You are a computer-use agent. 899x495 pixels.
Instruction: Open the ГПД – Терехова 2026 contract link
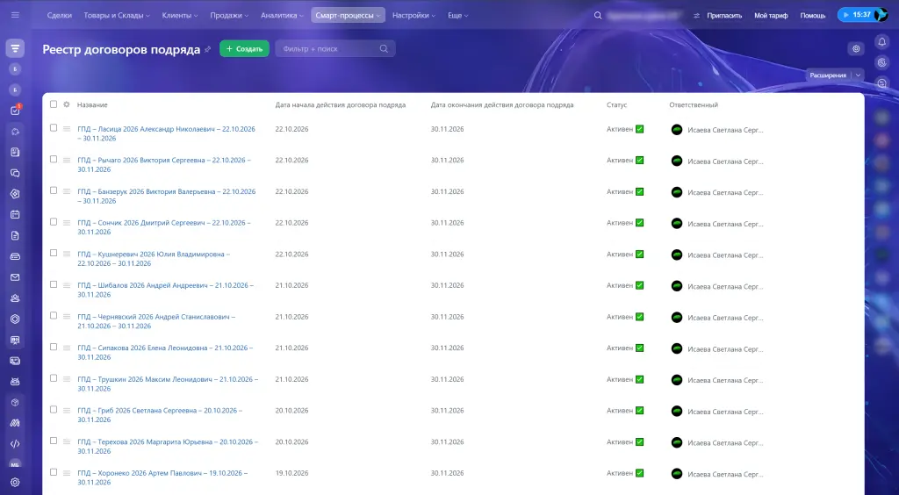point(168,447)
